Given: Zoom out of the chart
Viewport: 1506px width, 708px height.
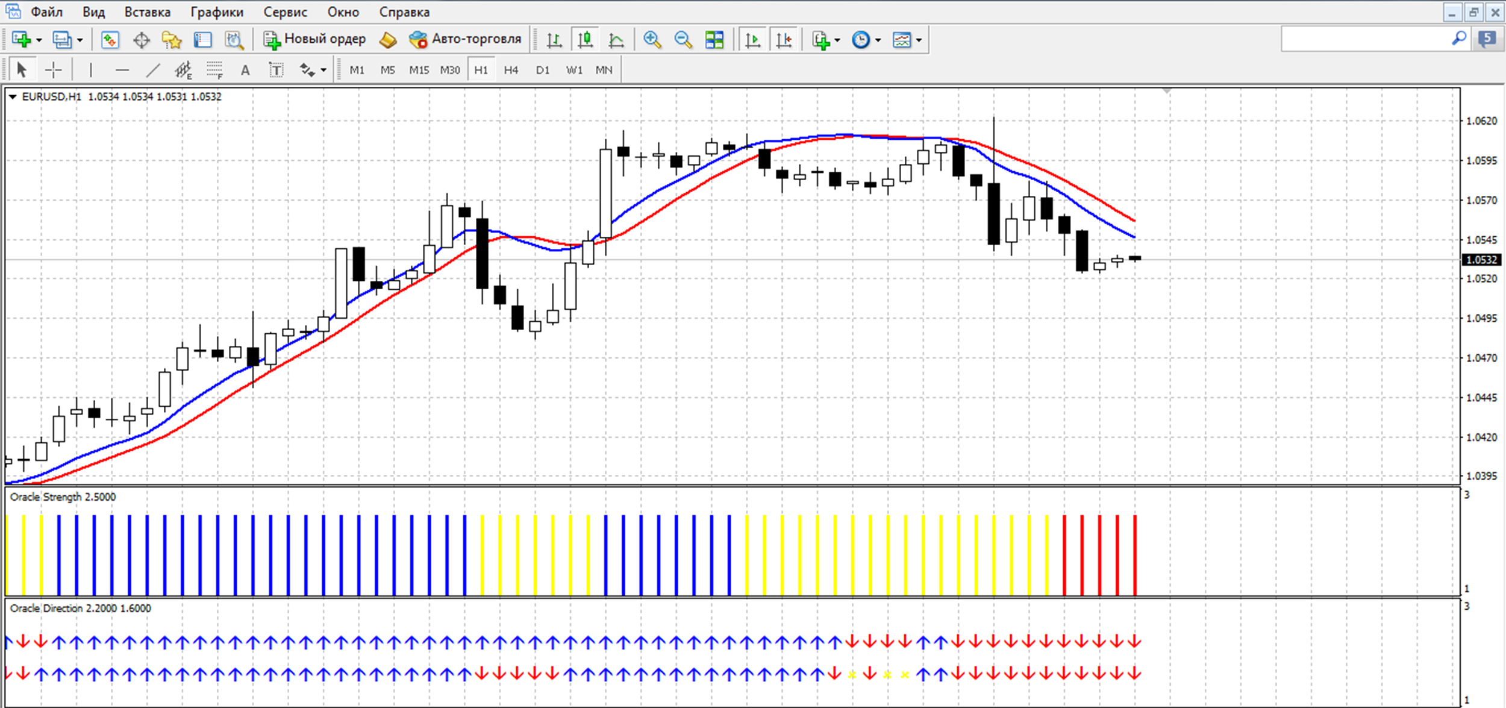Looking at the screenshot, I should (683, 40).
